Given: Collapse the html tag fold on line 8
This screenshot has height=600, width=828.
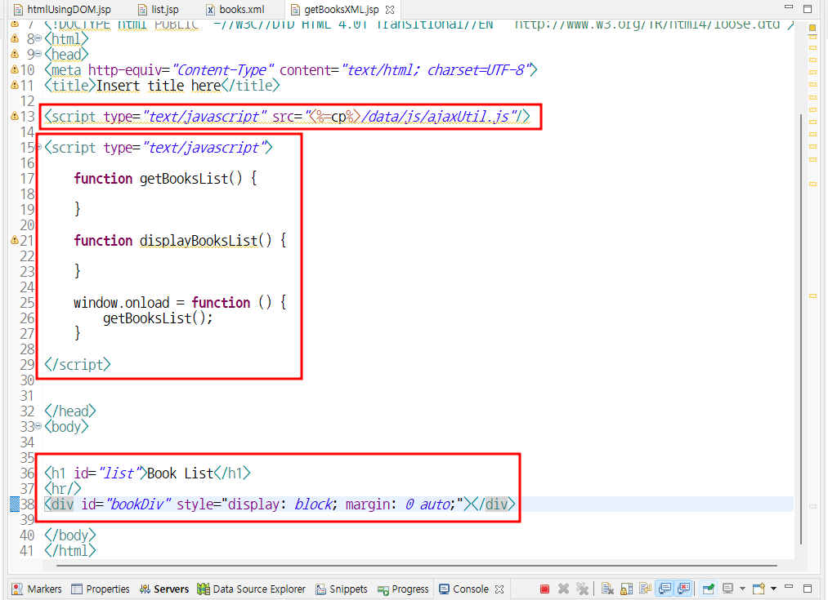Looking at the screenshot, I should point(38,38).
